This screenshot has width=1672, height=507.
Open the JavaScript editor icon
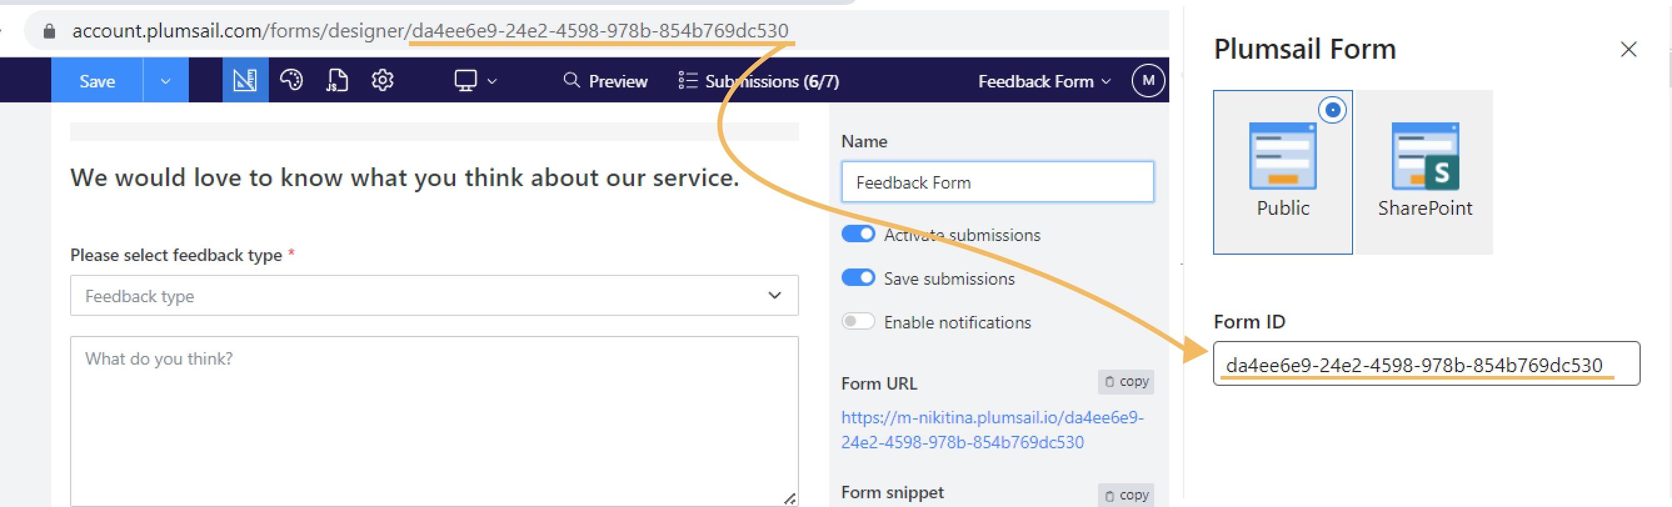click(x=337, y=81)
